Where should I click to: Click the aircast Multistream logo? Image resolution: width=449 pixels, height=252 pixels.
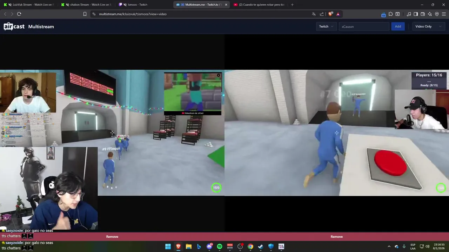[29, 27]
